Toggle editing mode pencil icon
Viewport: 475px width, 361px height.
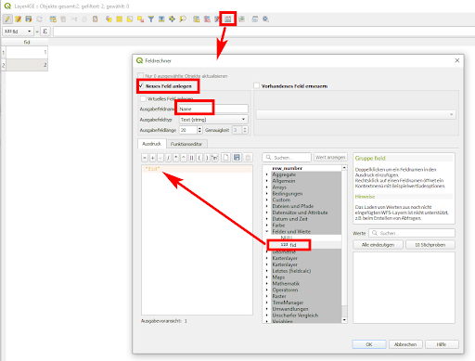[x=7, y=19]
